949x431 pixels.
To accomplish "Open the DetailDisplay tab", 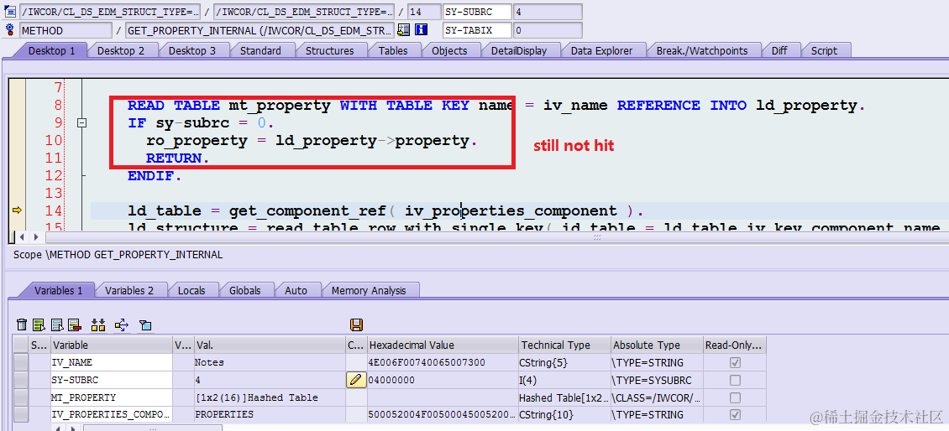I will 519,51.
